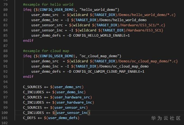The image size is (184, 125).
Task: Click the string "hello_world_demo" on line 80
Action: point(98,9)
